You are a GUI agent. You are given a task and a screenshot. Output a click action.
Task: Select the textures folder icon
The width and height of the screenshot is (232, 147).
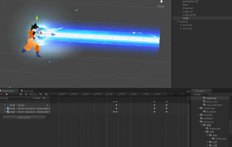point(201,122)
